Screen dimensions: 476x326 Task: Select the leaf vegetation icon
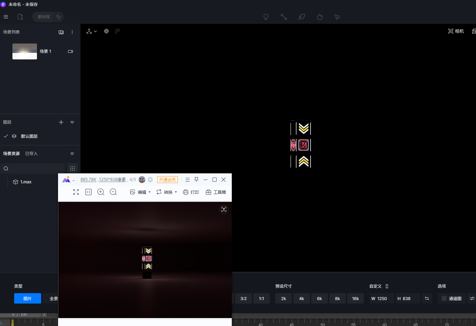302,17
